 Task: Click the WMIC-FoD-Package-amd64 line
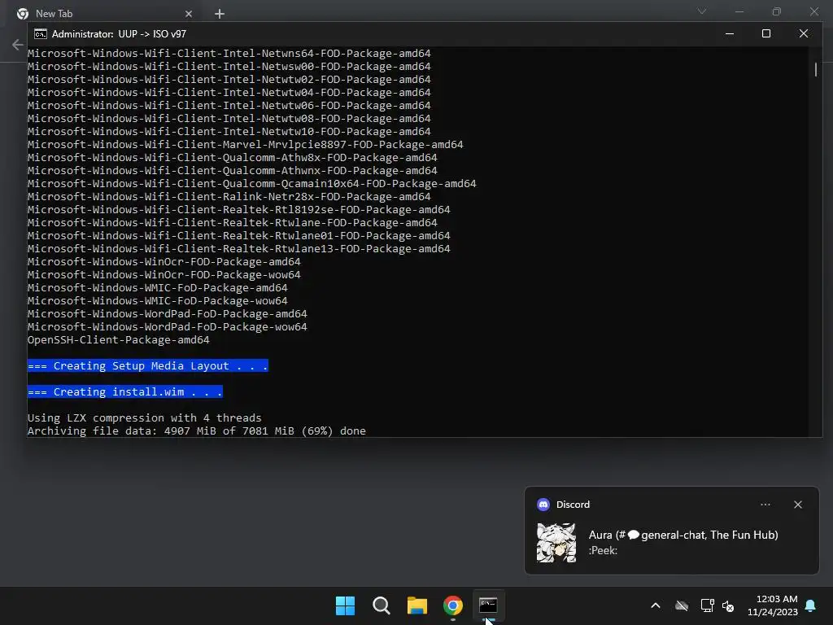[157, 287]
